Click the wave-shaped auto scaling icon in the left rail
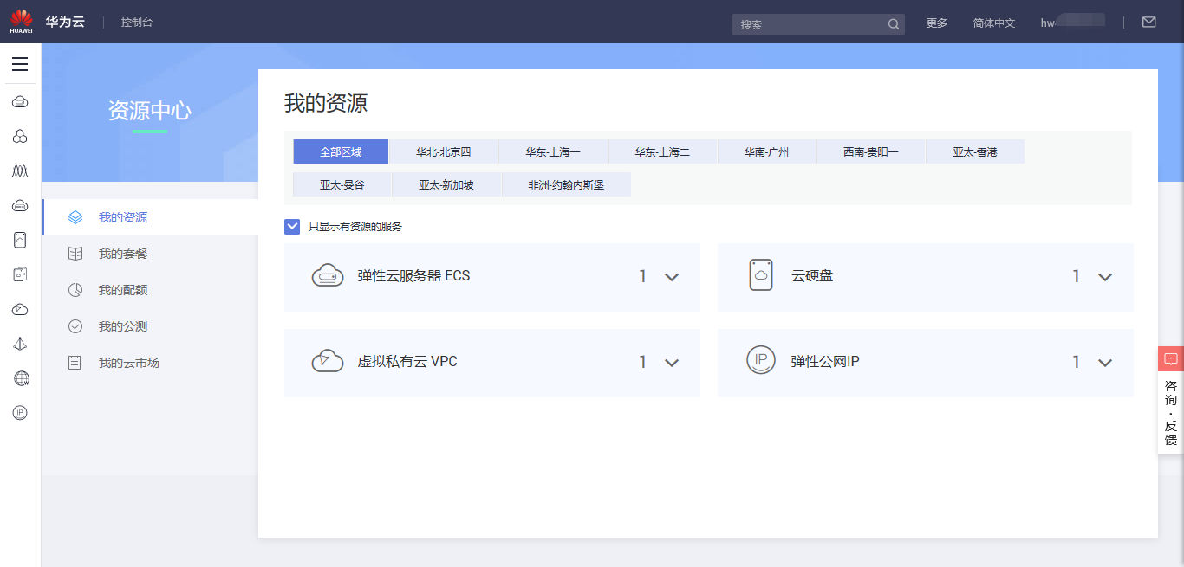This screenshot has width=1184, height=567. (20, 171)
